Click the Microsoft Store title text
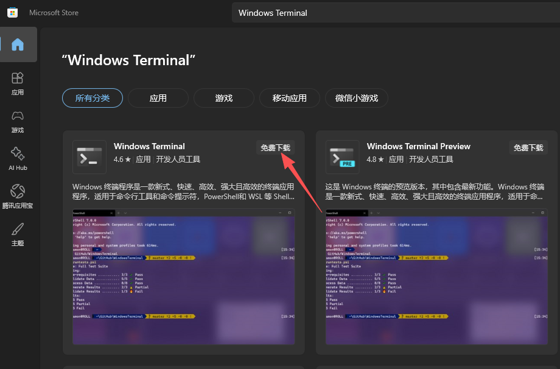Viewport: 560px width, 369px height. (54, 13)
